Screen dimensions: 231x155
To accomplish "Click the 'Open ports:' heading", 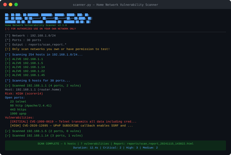I will [x=15, y=98].
